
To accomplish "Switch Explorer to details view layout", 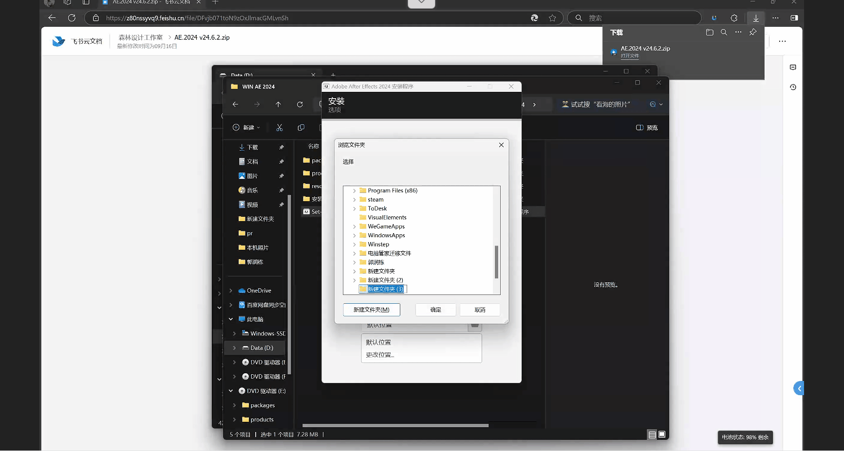I will 652,435.
